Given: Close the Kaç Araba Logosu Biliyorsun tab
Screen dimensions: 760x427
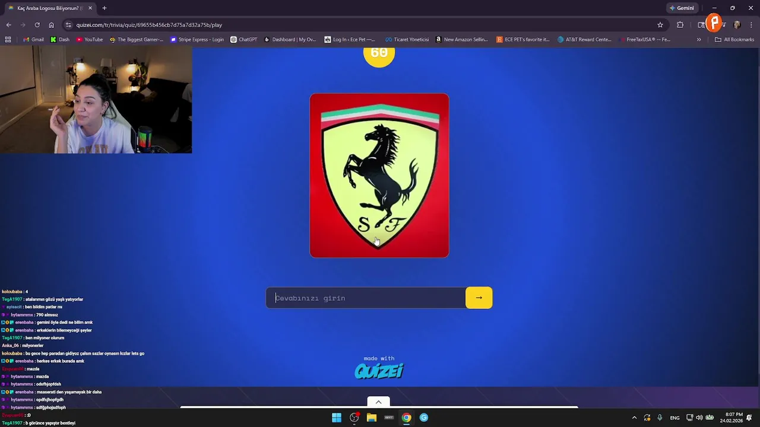Looking at the screenshot, I should 90,8.
